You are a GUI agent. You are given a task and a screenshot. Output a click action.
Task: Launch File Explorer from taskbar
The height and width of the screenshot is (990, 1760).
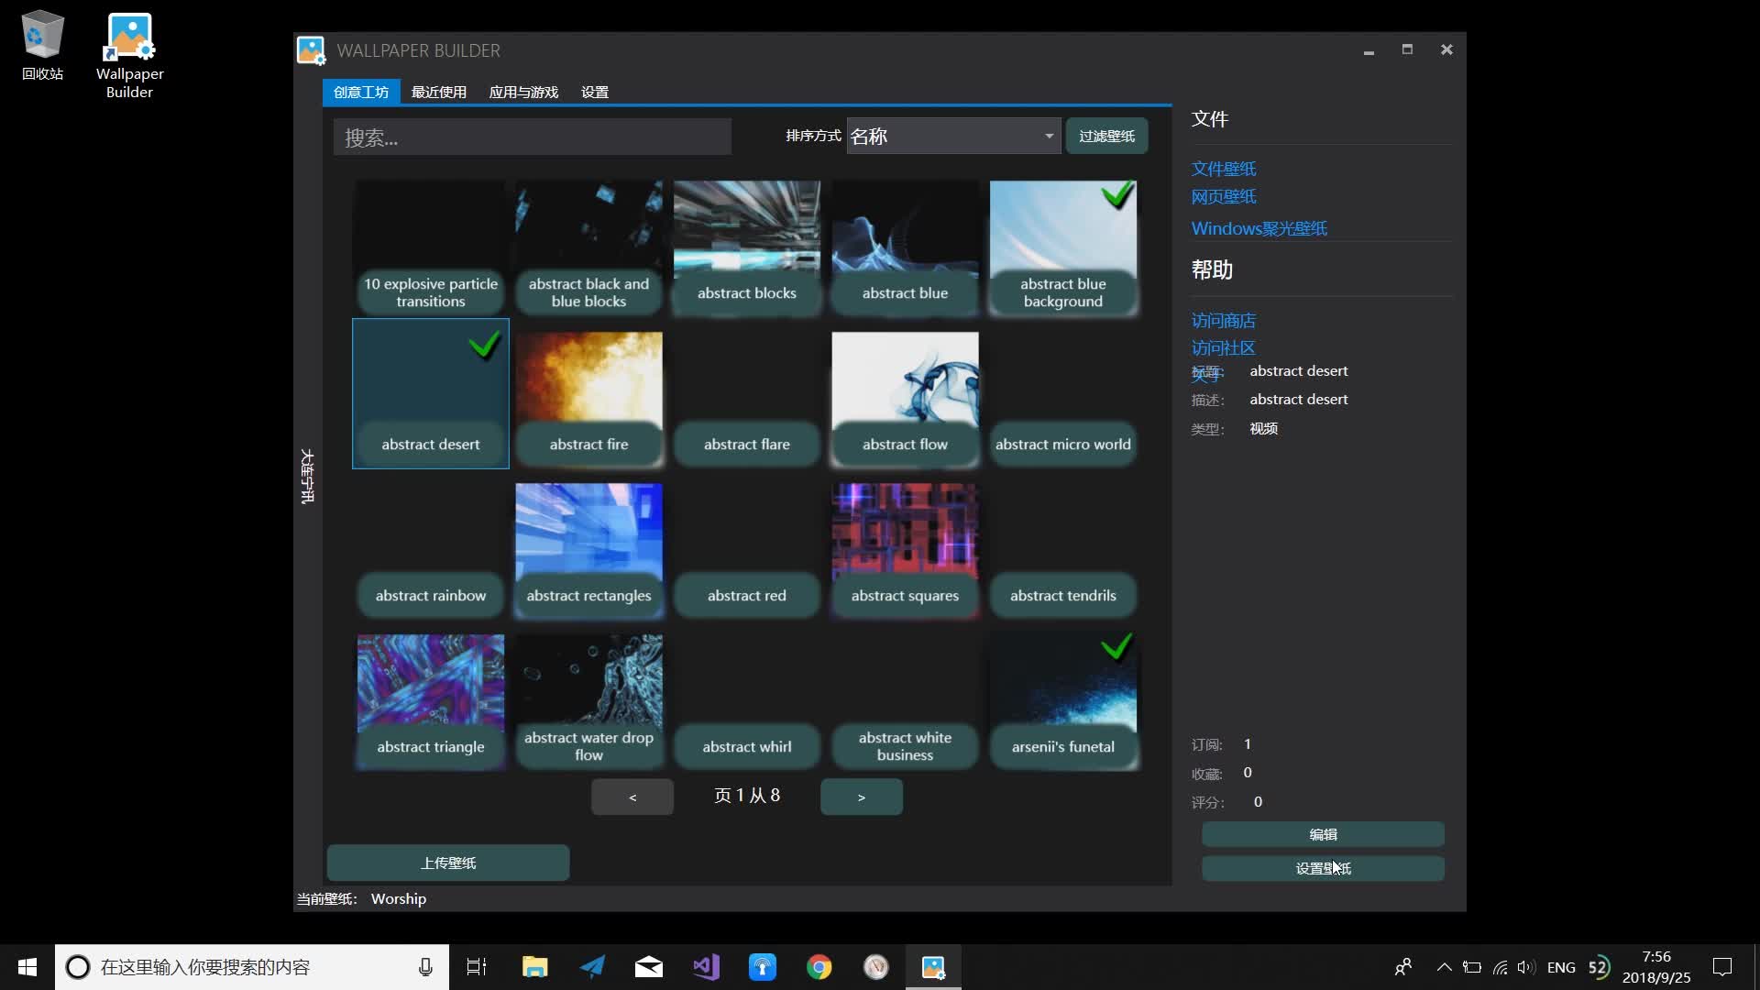tap(534, 967)
